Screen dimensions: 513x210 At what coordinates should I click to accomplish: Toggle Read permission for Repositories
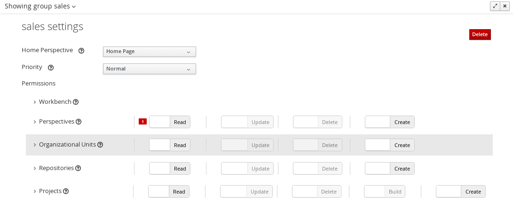(x=169, y=169)
